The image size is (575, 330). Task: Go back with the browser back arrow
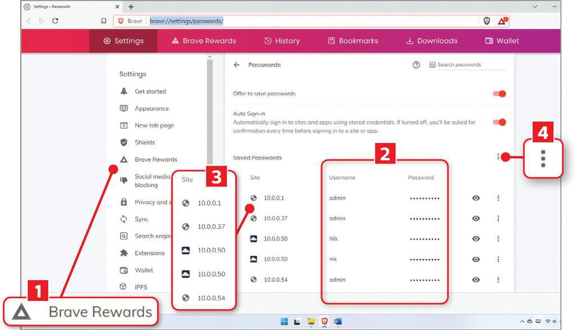(28, 21)
